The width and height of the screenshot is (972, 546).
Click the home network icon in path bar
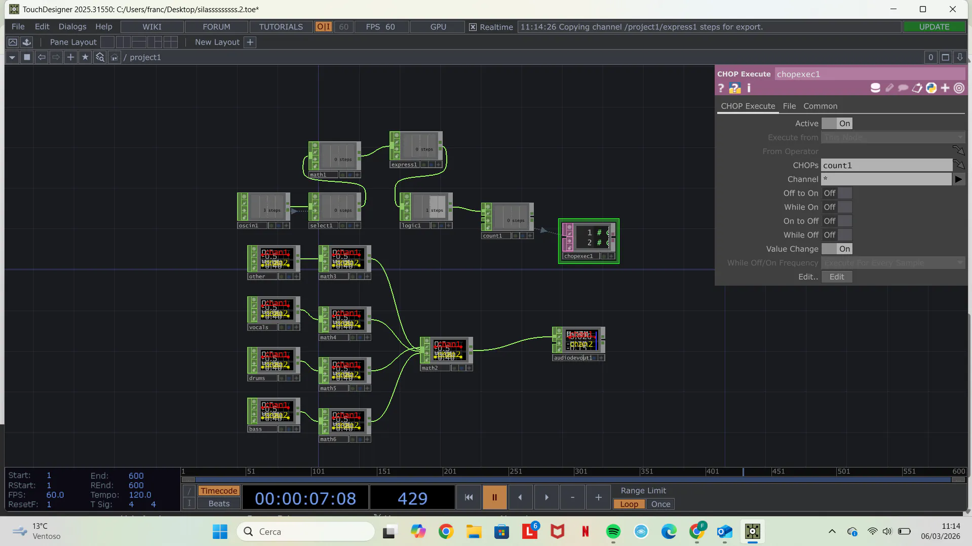(x=114, y=57)
